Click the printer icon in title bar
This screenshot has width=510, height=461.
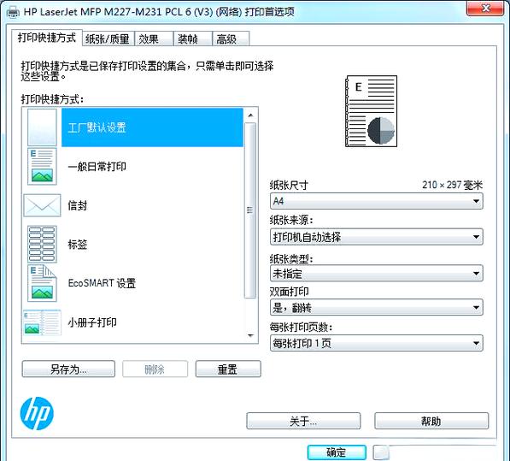pyautogui.click(x=13, y=12)
